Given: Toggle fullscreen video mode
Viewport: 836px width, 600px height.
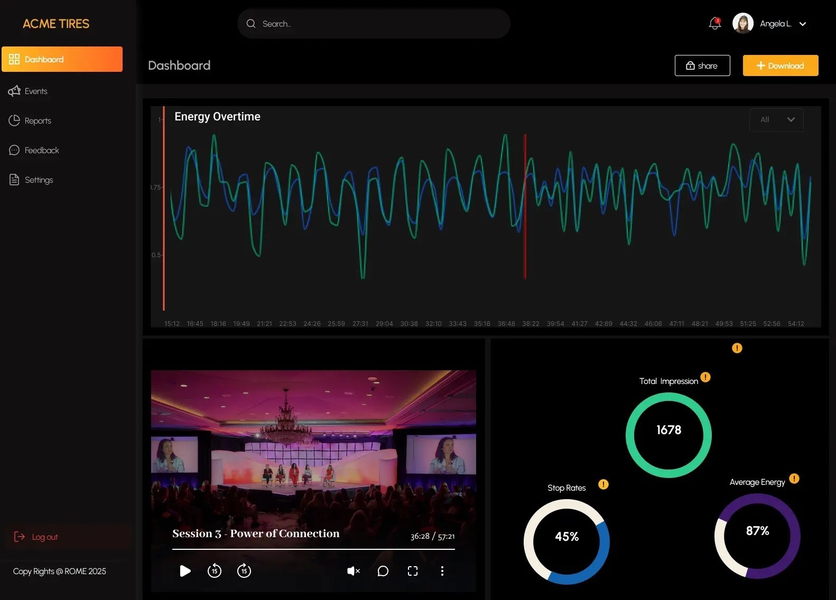Looking at the screenshot, I should (x=413, y=571).
